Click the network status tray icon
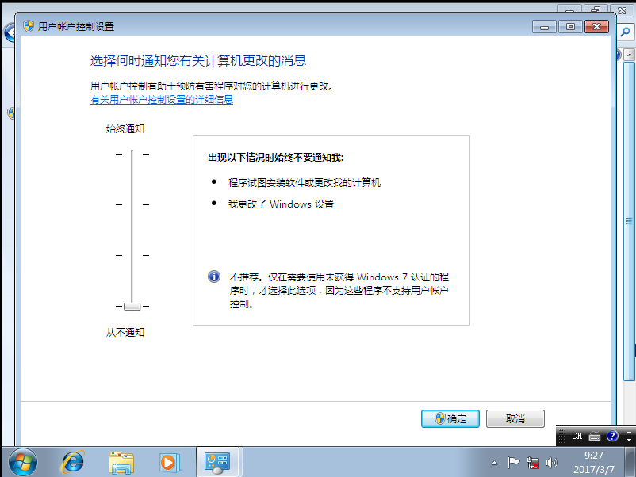This screenshot has height=477, width=636. coord(533,463)
